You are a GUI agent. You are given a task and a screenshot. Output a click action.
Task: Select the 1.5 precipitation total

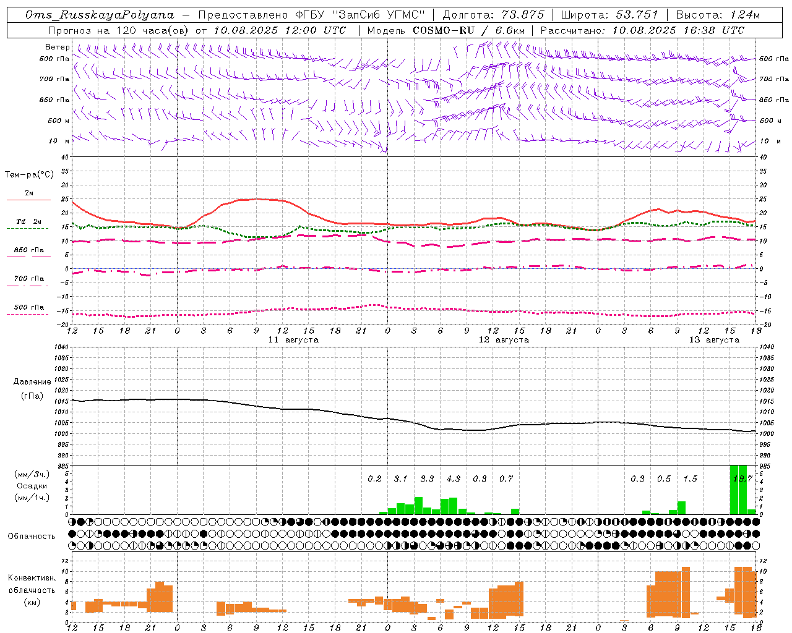click(690, 479)
